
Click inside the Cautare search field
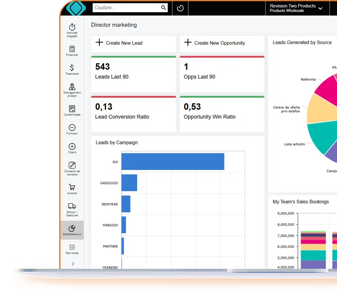click(126, 8)
